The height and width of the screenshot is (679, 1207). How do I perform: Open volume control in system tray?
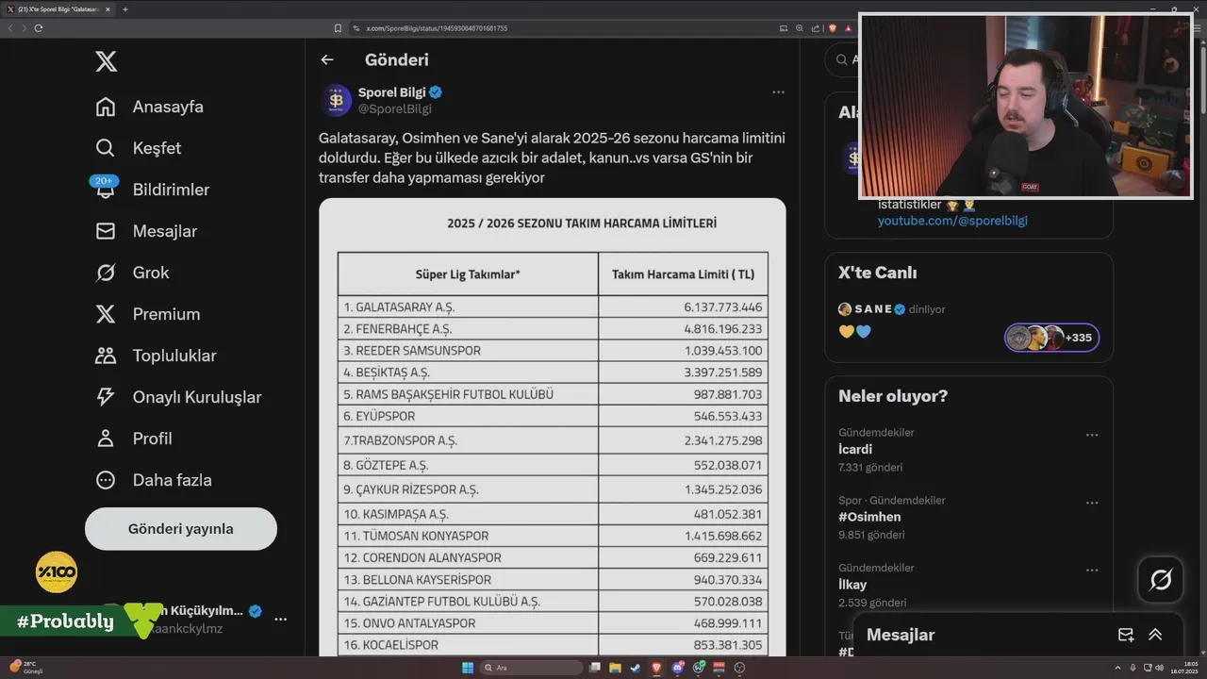(x=1159, y=668)
